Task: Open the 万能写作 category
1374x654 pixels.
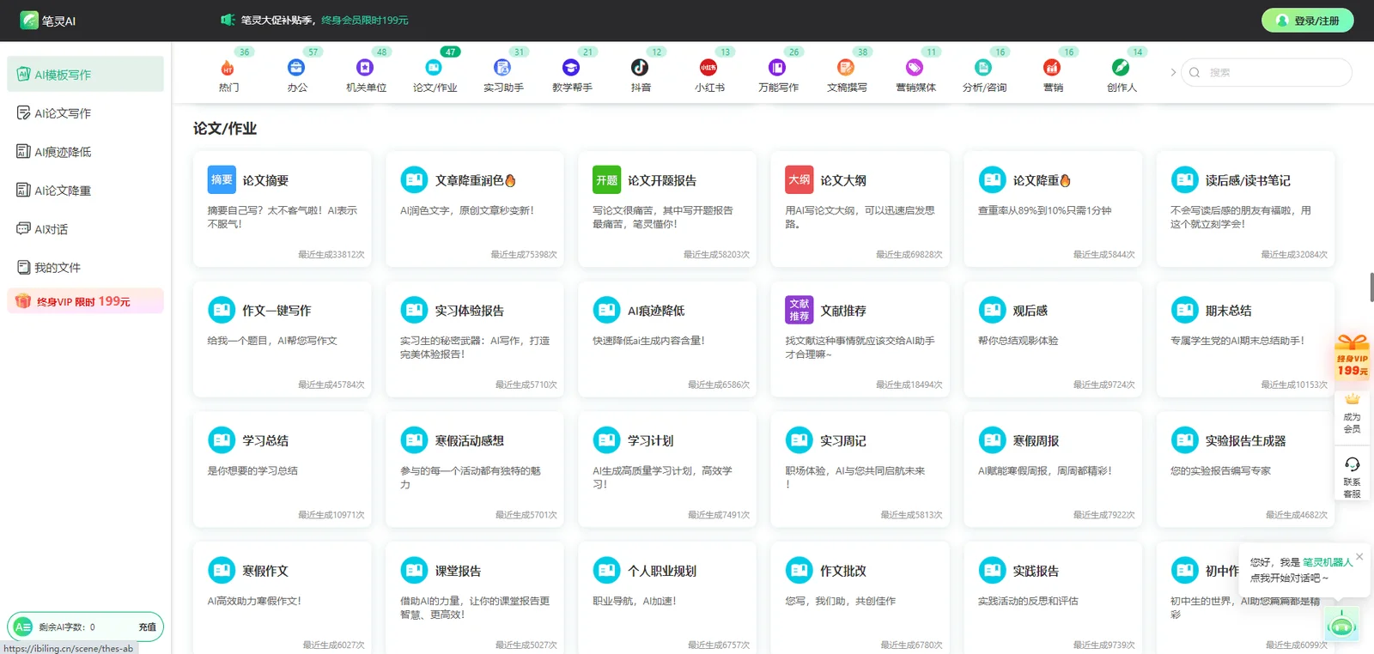Action: point(778,75)
